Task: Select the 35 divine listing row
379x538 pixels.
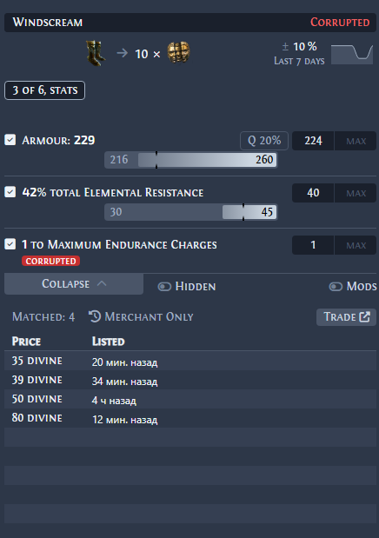Action: coord(190,361)
